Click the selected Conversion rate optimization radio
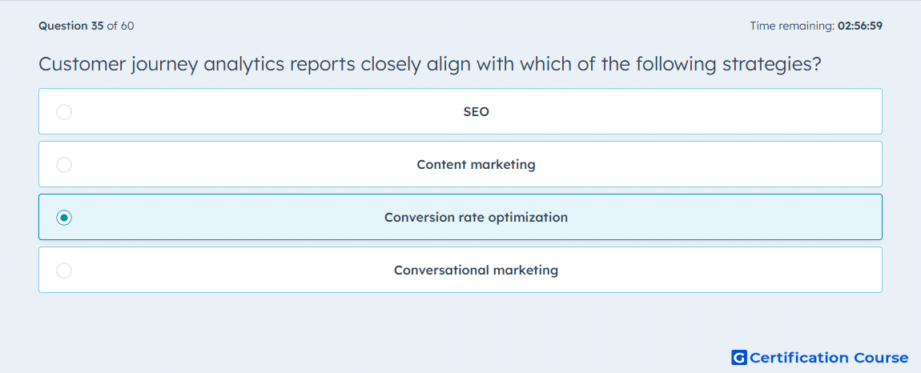The height and width of the screenshot is (373, 921). point(64,218)
